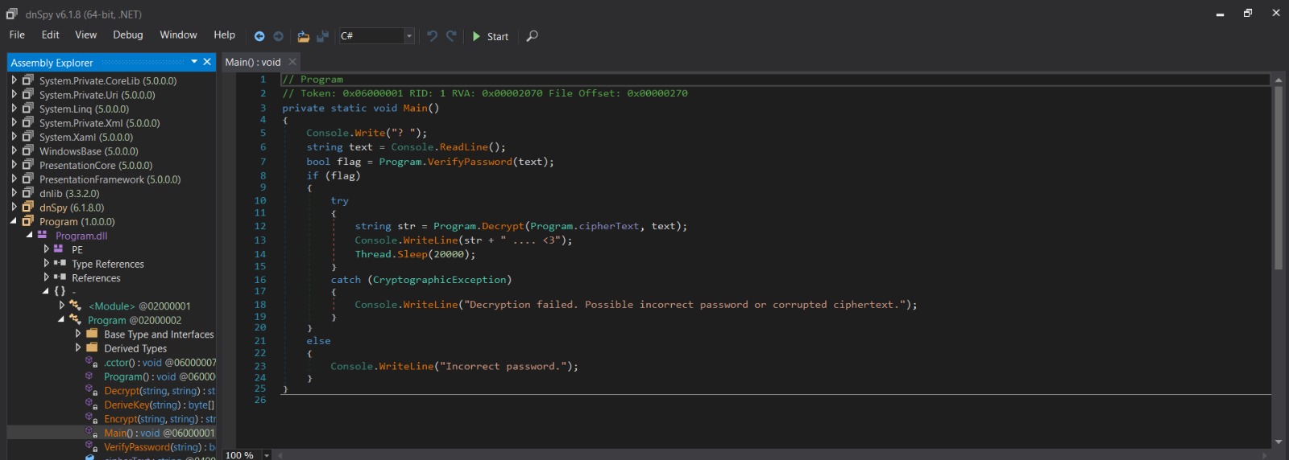1289x460 pixels.
Task: Click the vertical scrollbar in code editor
Action: [x=1278, y=177]
